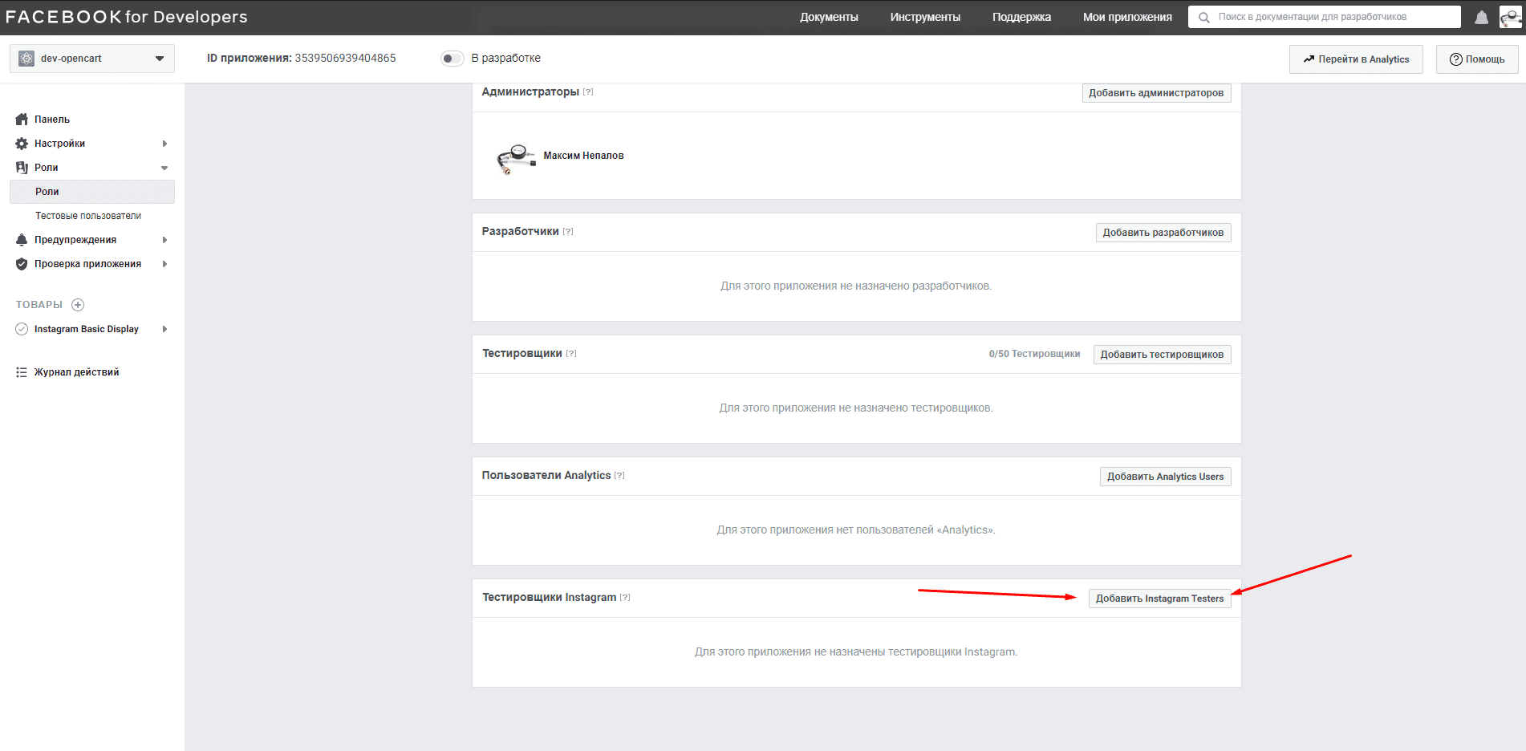Click the Facebook for Developers logo
Viewport: 1526px width, 751px height.
(x=126, y=17)
